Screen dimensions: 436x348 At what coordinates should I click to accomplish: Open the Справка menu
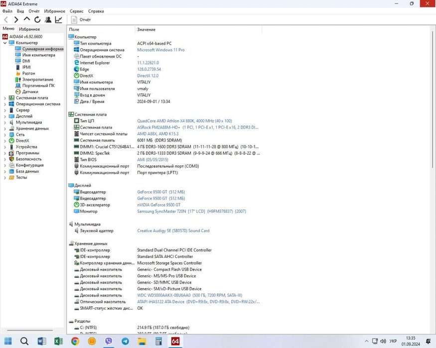tap(96, 11)
